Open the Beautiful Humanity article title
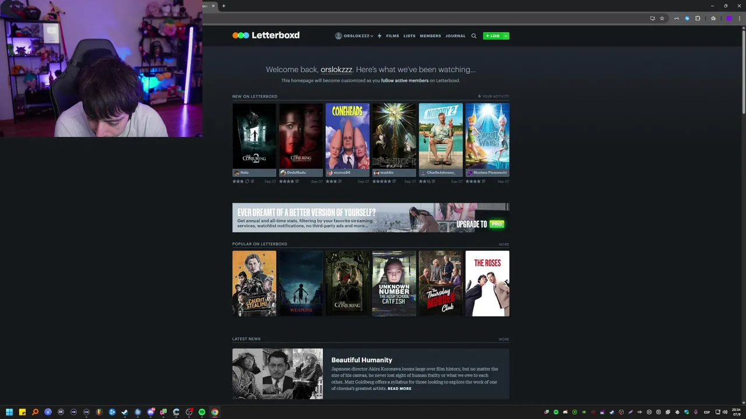Image resolution: width=746 pixels, height=419 pixels. 361,360
